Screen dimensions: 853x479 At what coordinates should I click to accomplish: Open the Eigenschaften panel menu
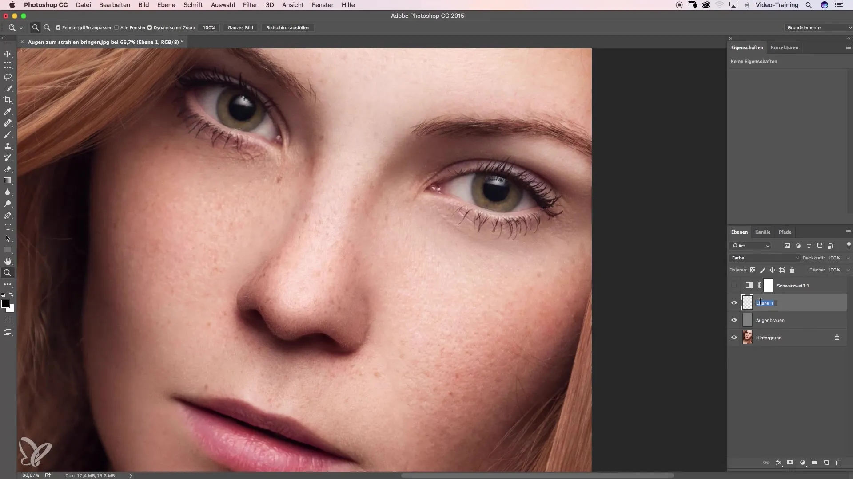tap(848, 47)
